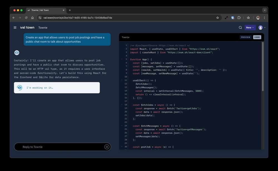278x171 pixels.
Task: Click the val town logo
Action: click(27, 27)
